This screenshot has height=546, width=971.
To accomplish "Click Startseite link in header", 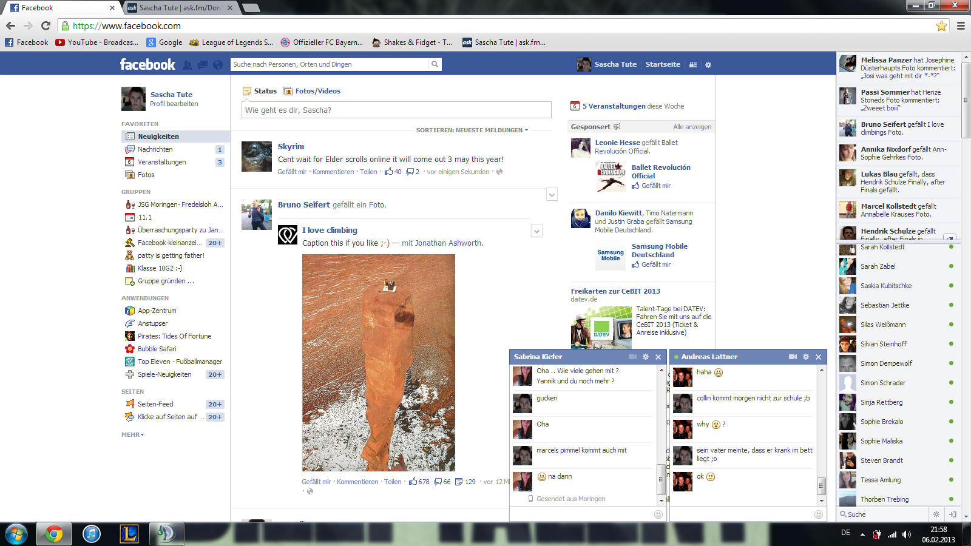I will 663,64.
